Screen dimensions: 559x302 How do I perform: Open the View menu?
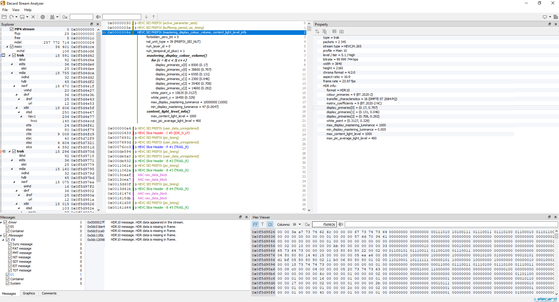pyautogui.click(x=16, y=10)
